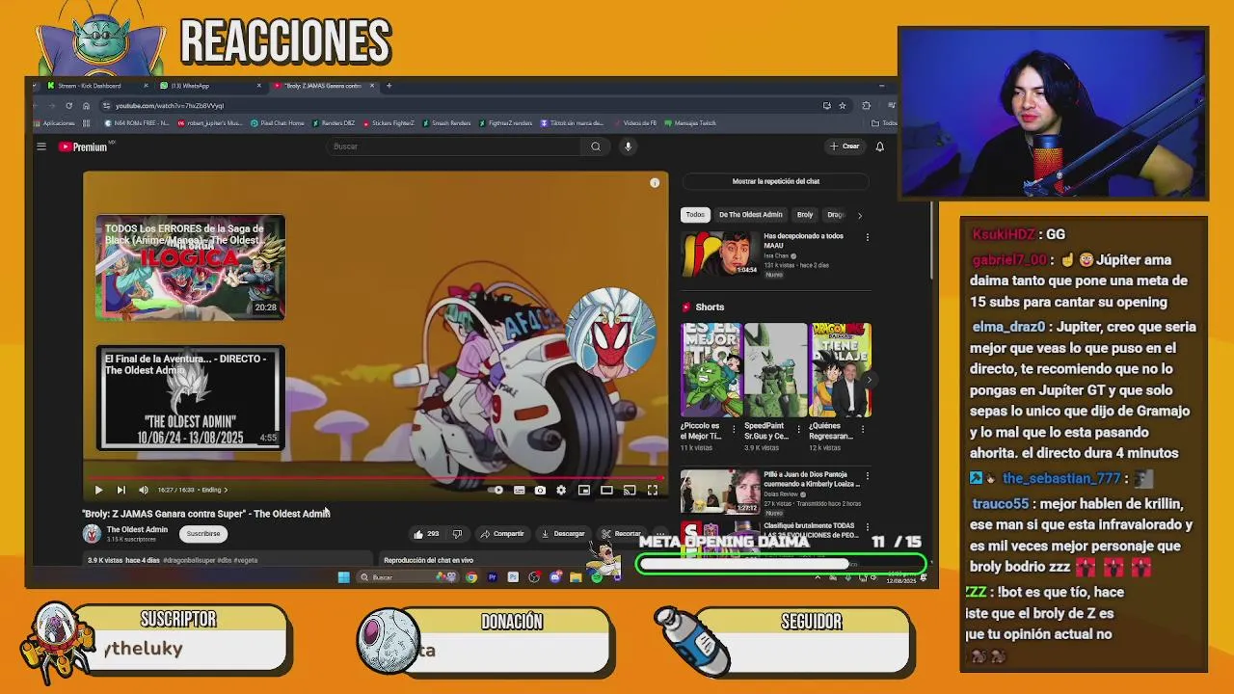Screen dimensions: 1234x694
Task: Open the video info card icon
Action: pyautogui.click(x=655, y=182)
